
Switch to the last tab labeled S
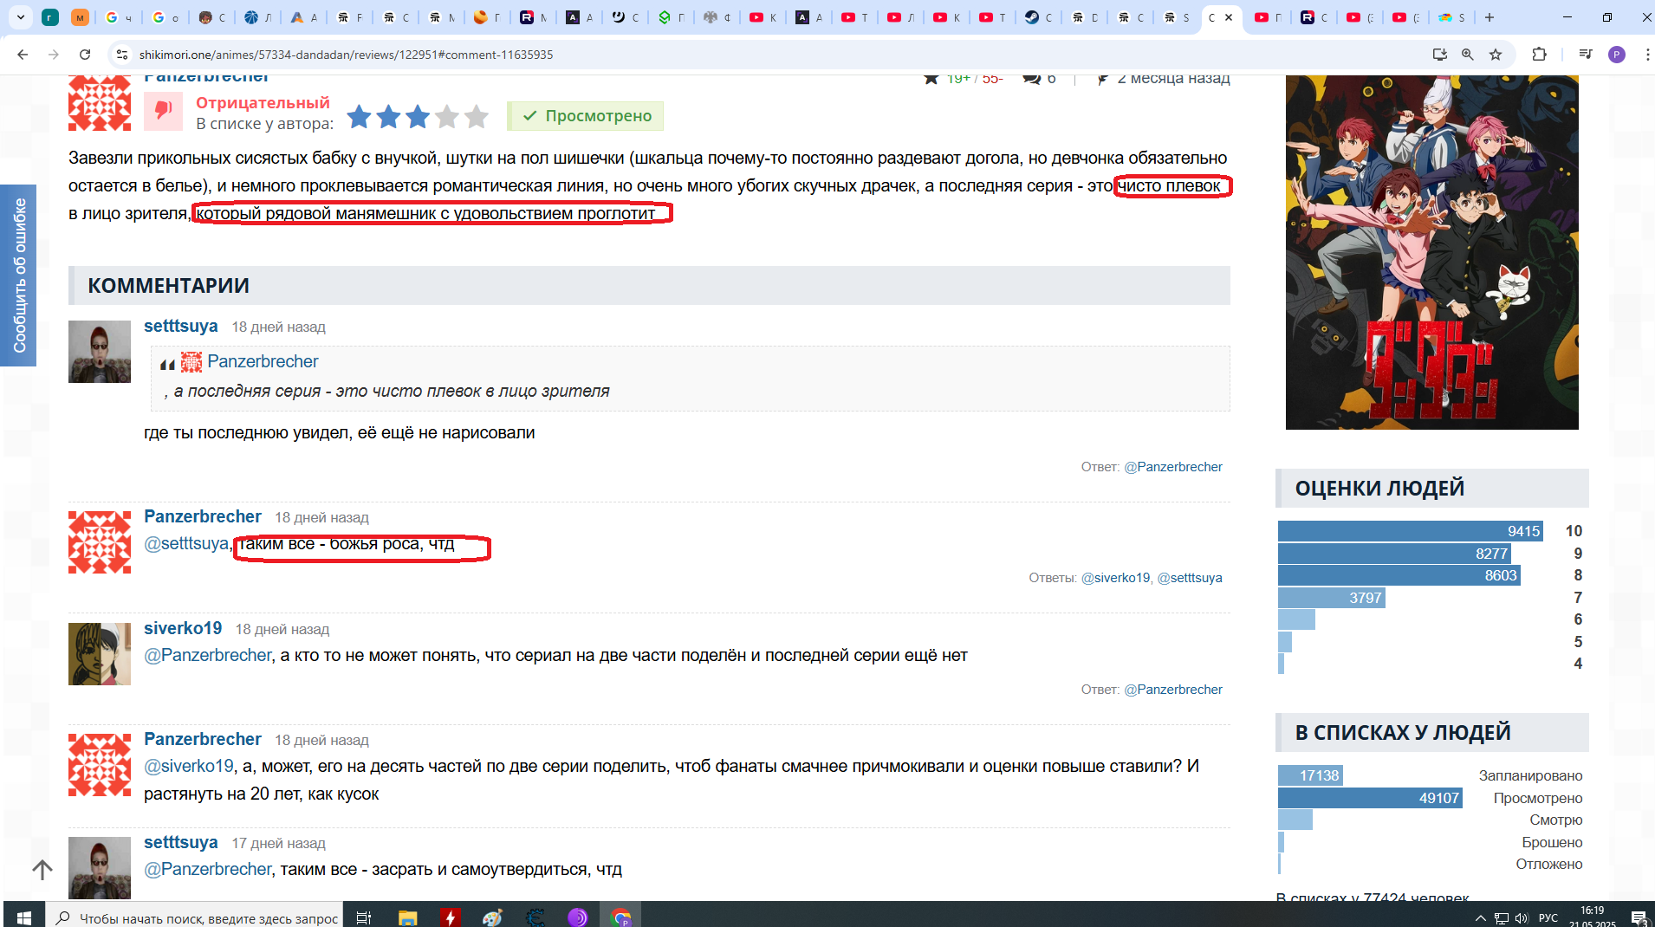click(x=1452, y=17)
